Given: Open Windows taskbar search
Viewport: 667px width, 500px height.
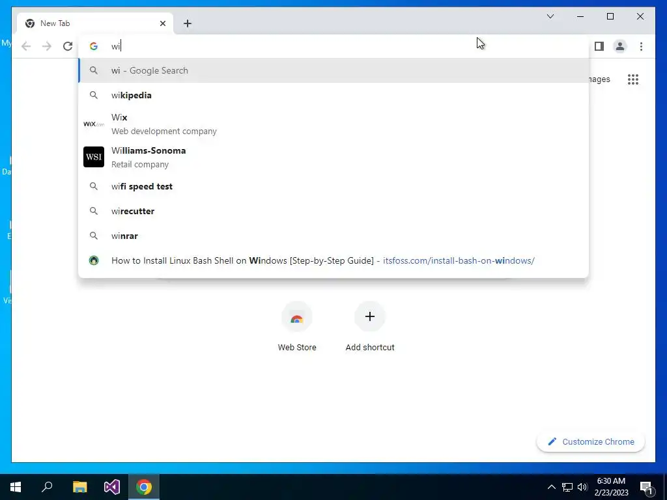Looking at the screenshot, I should tap(47, 487).
